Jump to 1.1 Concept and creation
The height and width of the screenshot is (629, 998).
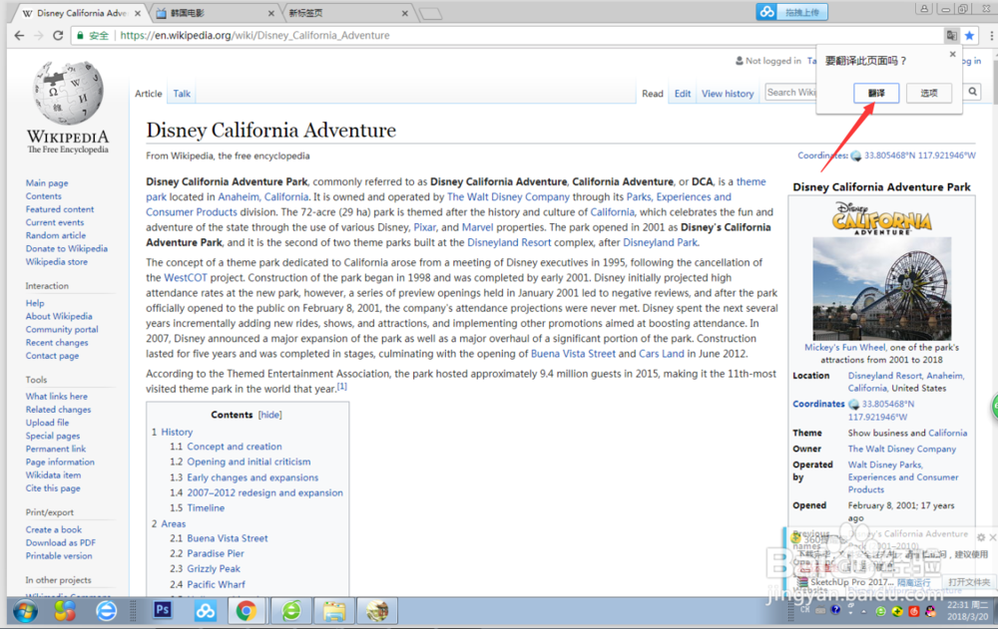[235, 447]
